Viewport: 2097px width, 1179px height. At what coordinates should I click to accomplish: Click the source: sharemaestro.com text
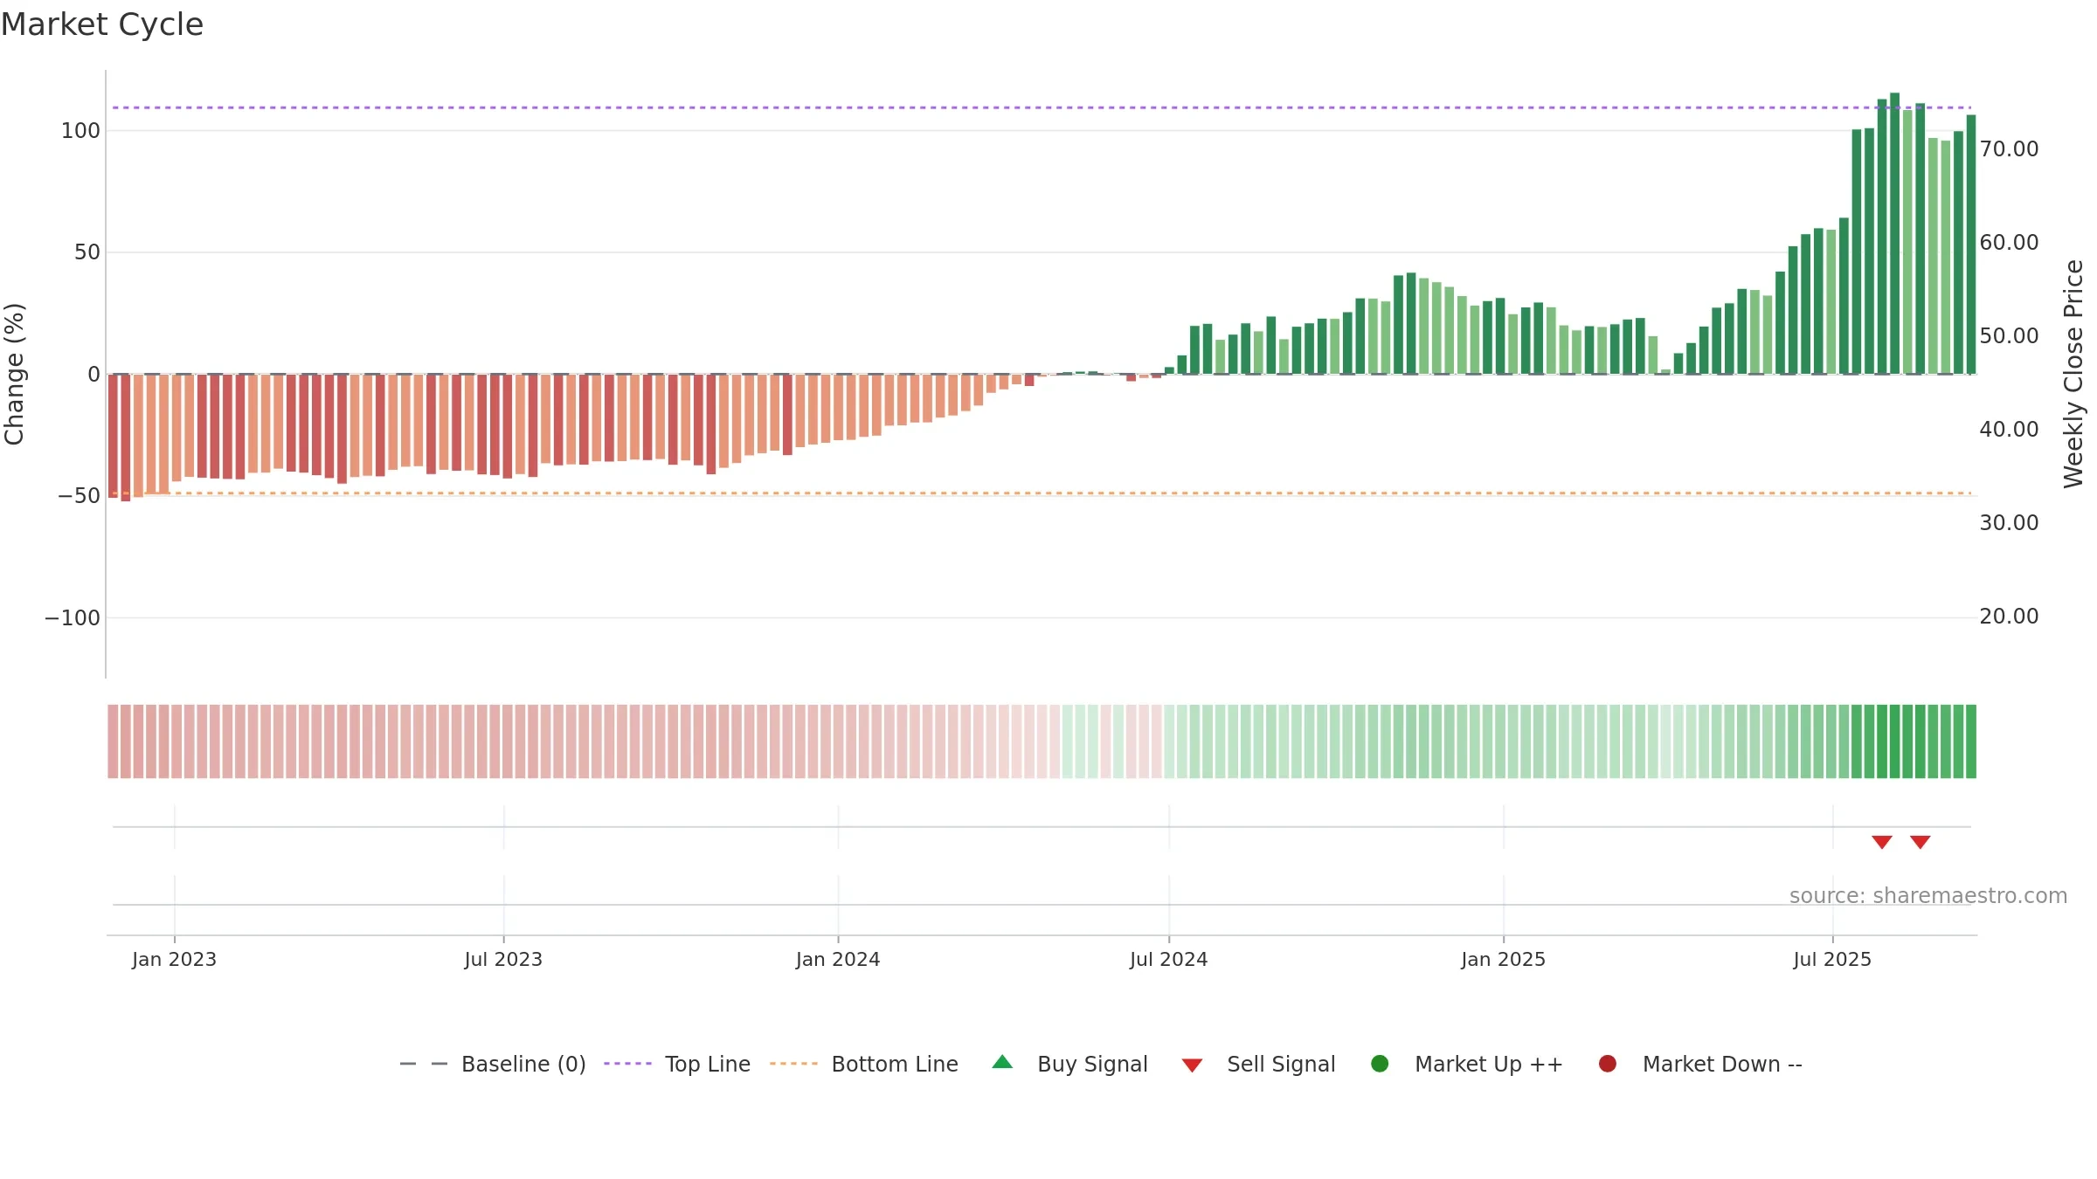pos(1928,896)
